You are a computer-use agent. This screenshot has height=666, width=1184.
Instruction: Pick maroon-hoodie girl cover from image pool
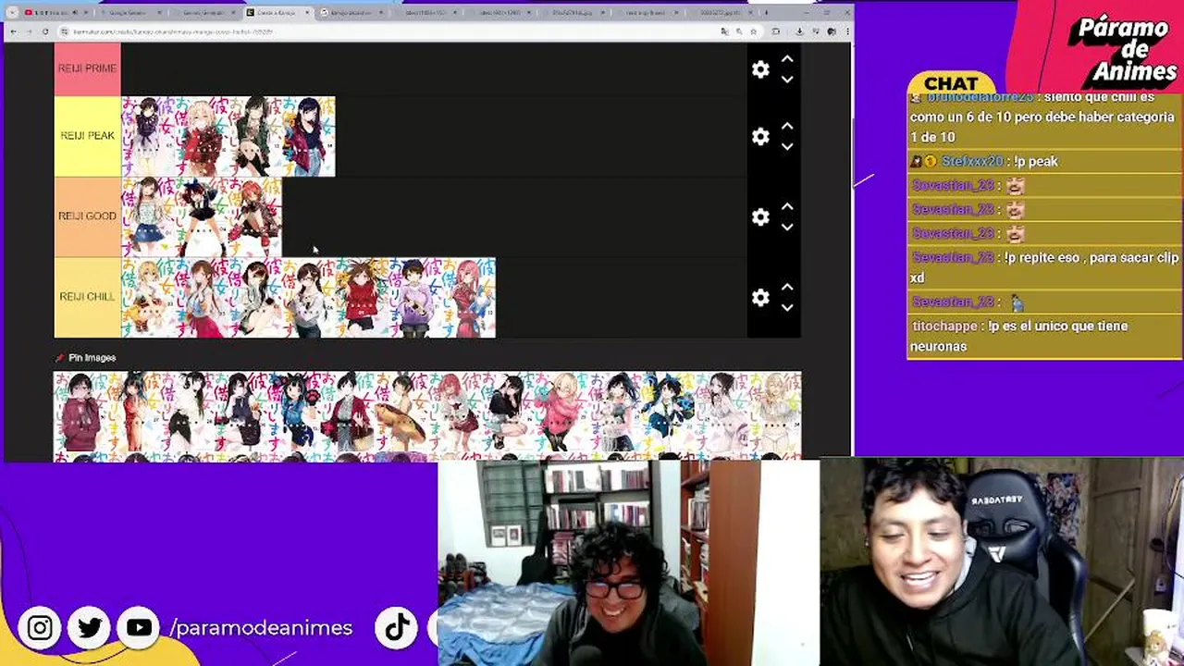pos(80,412)
